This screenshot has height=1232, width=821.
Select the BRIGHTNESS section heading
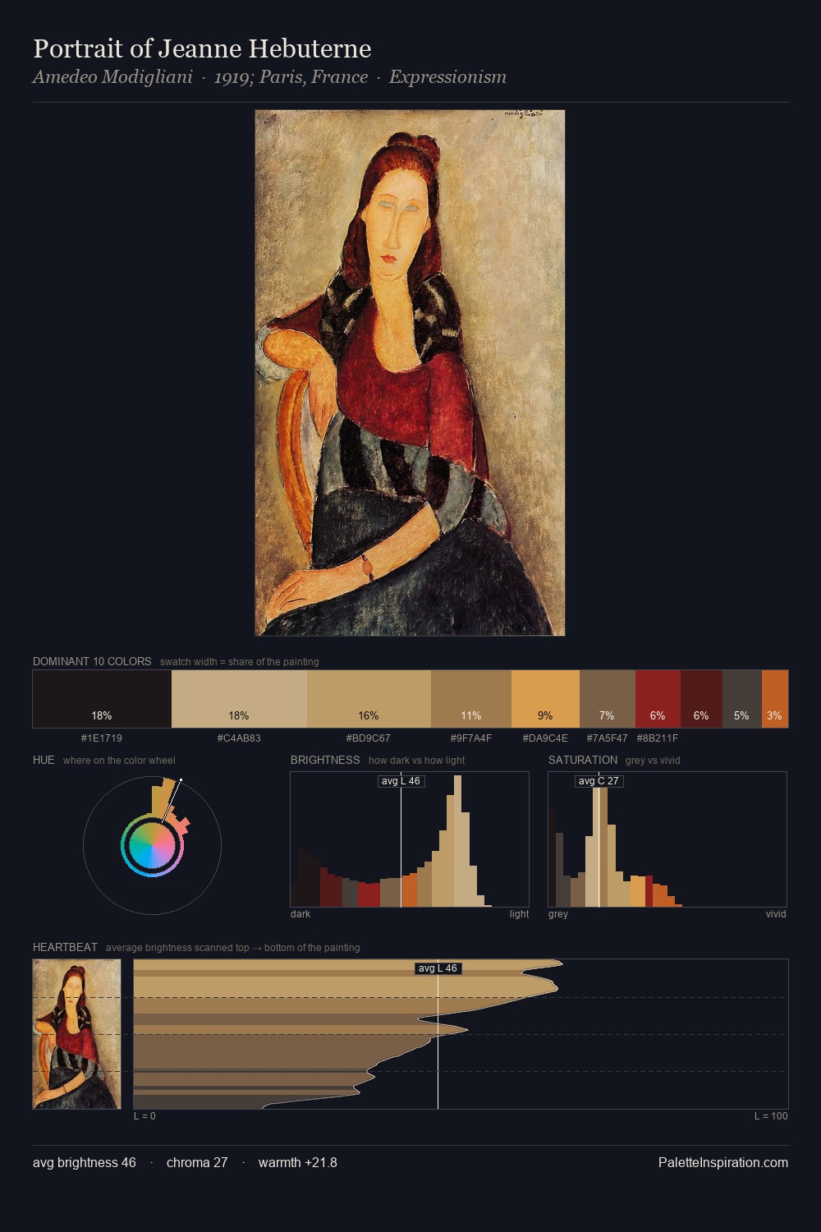click(x=325, y=760)
